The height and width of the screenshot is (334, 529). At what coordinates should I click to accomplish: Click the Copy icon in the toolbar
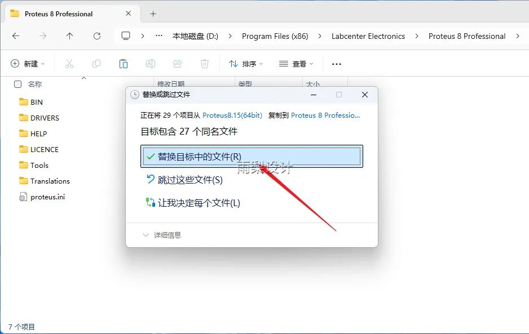[96, 64]
